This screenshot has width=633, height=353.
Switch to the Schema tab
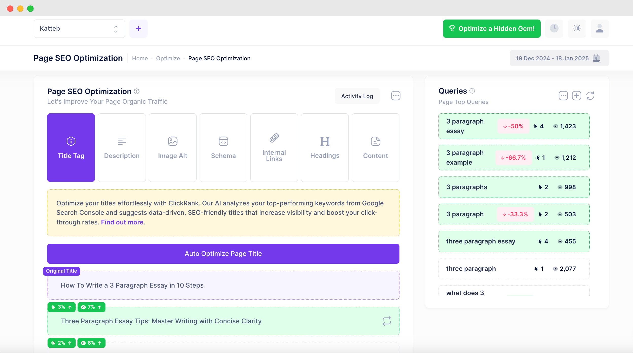pyautogui.click(x=223, y=148)
